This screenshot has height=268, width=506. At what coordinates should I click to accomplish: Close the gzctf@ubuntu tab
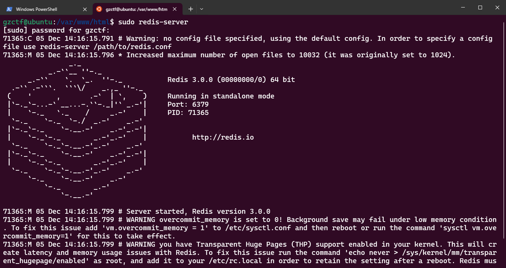176,9
